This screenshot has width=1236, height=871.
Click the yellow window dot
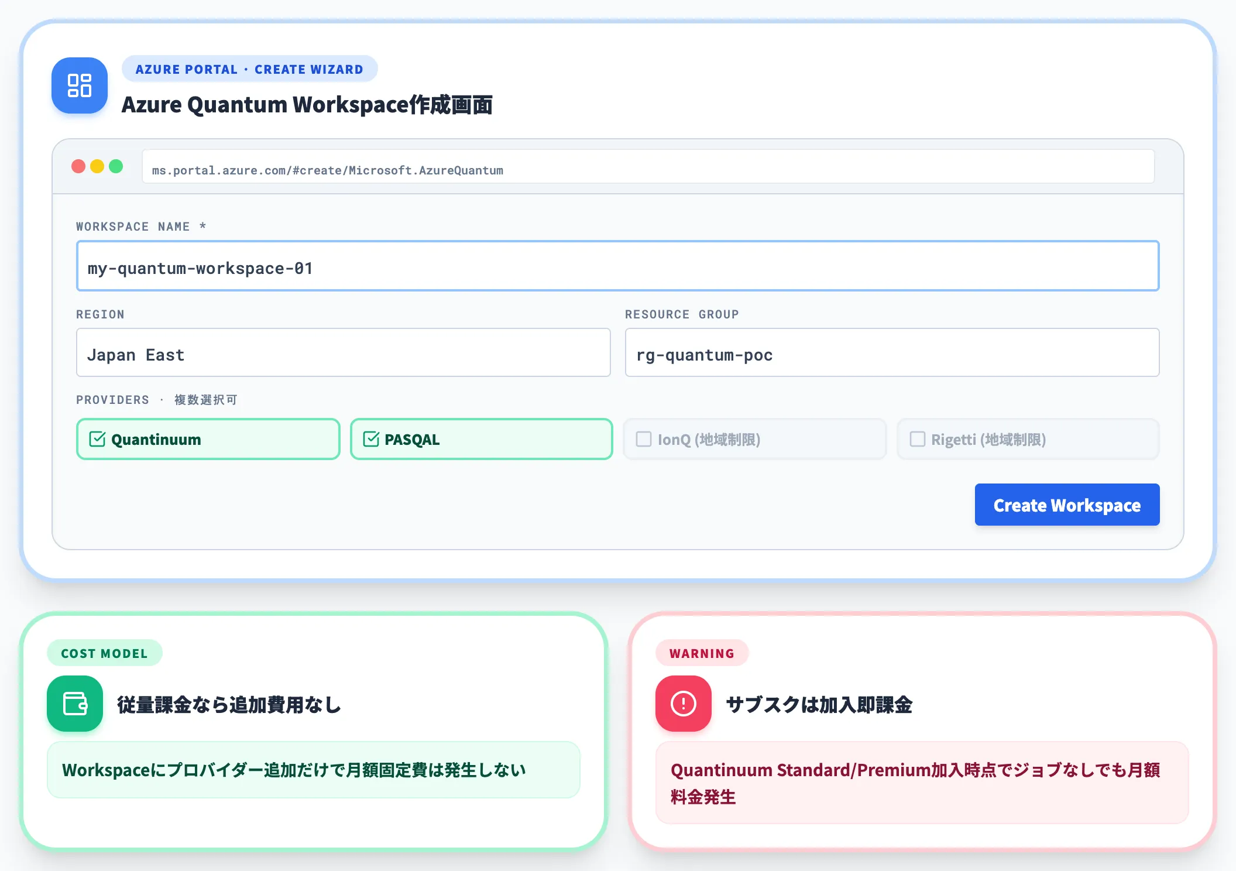coord(97,166)
